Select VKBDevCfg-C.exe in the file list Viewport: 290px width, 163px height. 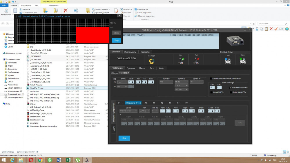37,110
